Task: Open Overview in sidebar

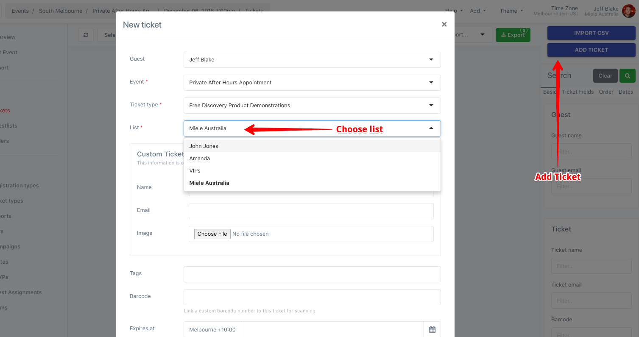Action: pos(8,37)
